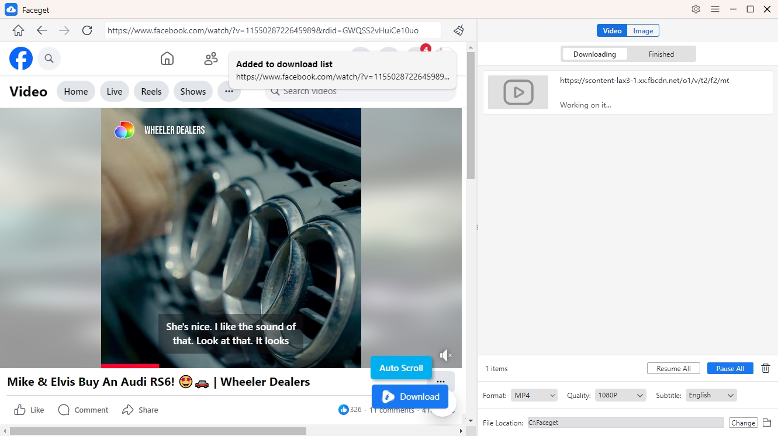Switch to Image mode
Screen dimensions: 778x436
tap(643, 31)
